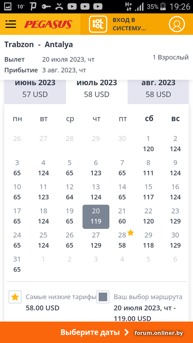Tap the battery indicator in status bar
The image size is (193, 343).
[x=163, y=6]
